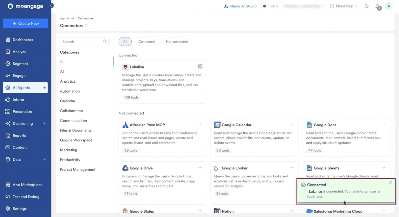Add the Google Drive connector
The width and height of the screenshot is (399, 217).
(200, 168)
